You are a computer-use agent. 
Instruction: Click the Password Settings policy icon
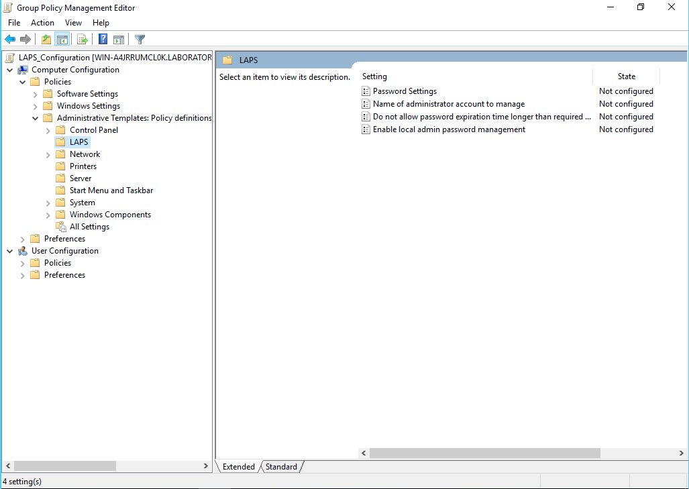pos(366,91)
